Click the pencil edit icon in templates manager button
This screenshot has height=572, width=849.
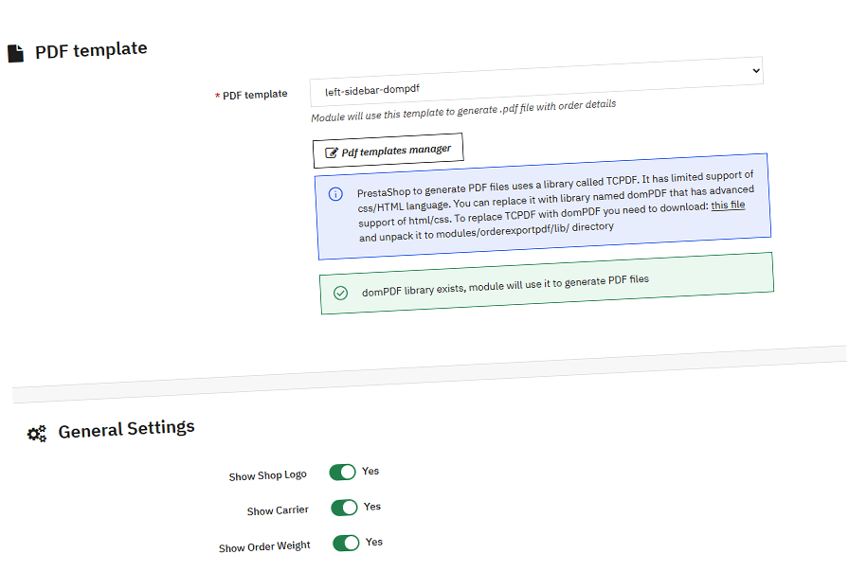pos(332,152)
